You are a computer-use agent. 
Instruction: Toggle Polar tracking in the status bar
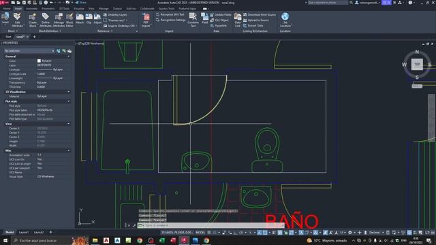point(241,233)
